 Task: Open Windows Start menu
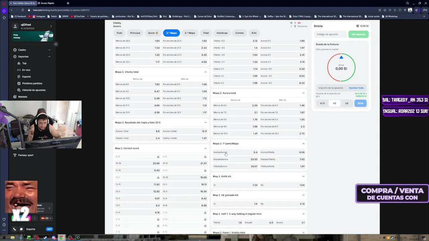coord(4,238)
